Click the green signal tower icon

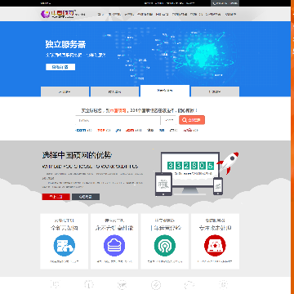coord(165,246)
